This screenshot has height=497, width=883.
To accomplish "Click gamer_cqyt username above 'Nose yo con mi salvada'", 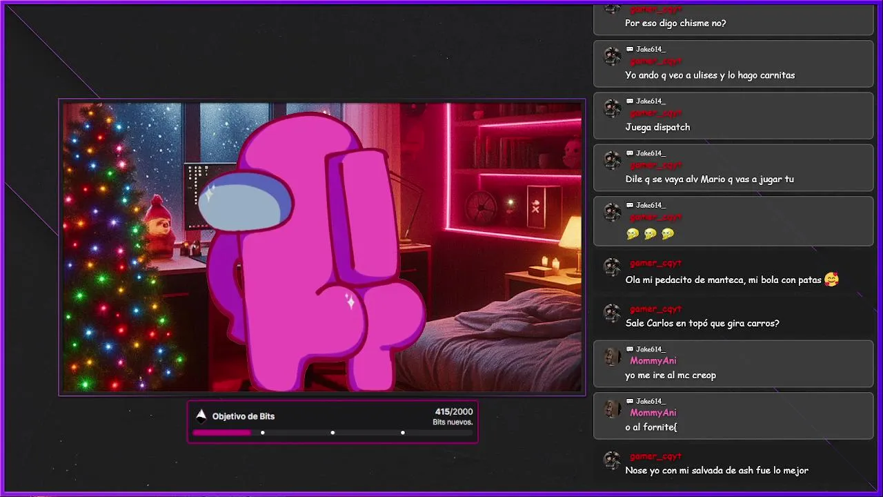I will [655, 456].
